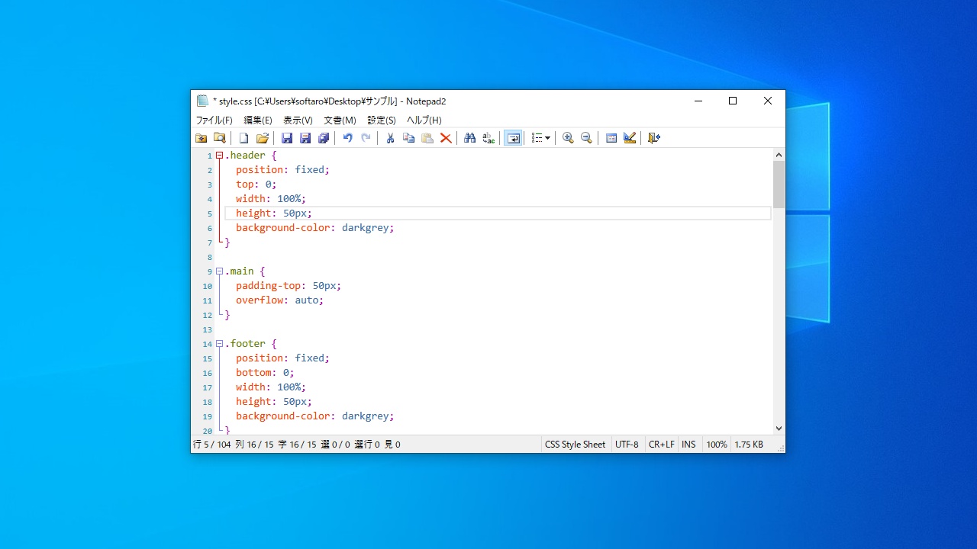
Task: Save the file with the first floppy icon
Action: (287, 138)
